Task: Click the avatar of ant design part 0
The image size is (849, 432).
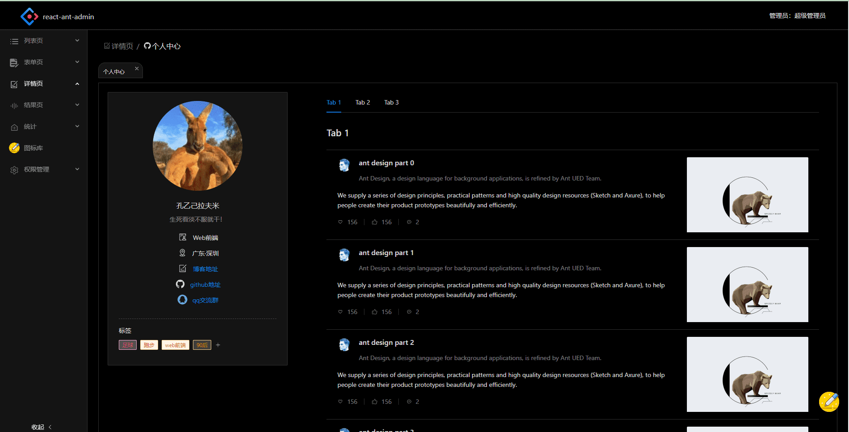Action: [x=344, y=165]
